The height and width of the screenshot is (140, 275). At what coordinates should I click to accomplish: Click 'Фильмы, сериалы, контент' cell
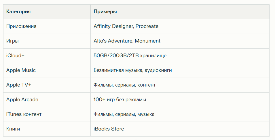(180, 85)
